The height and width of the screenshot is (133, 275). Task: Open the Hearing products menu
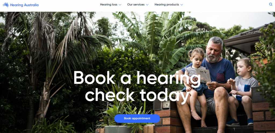(x=167, y=5)
